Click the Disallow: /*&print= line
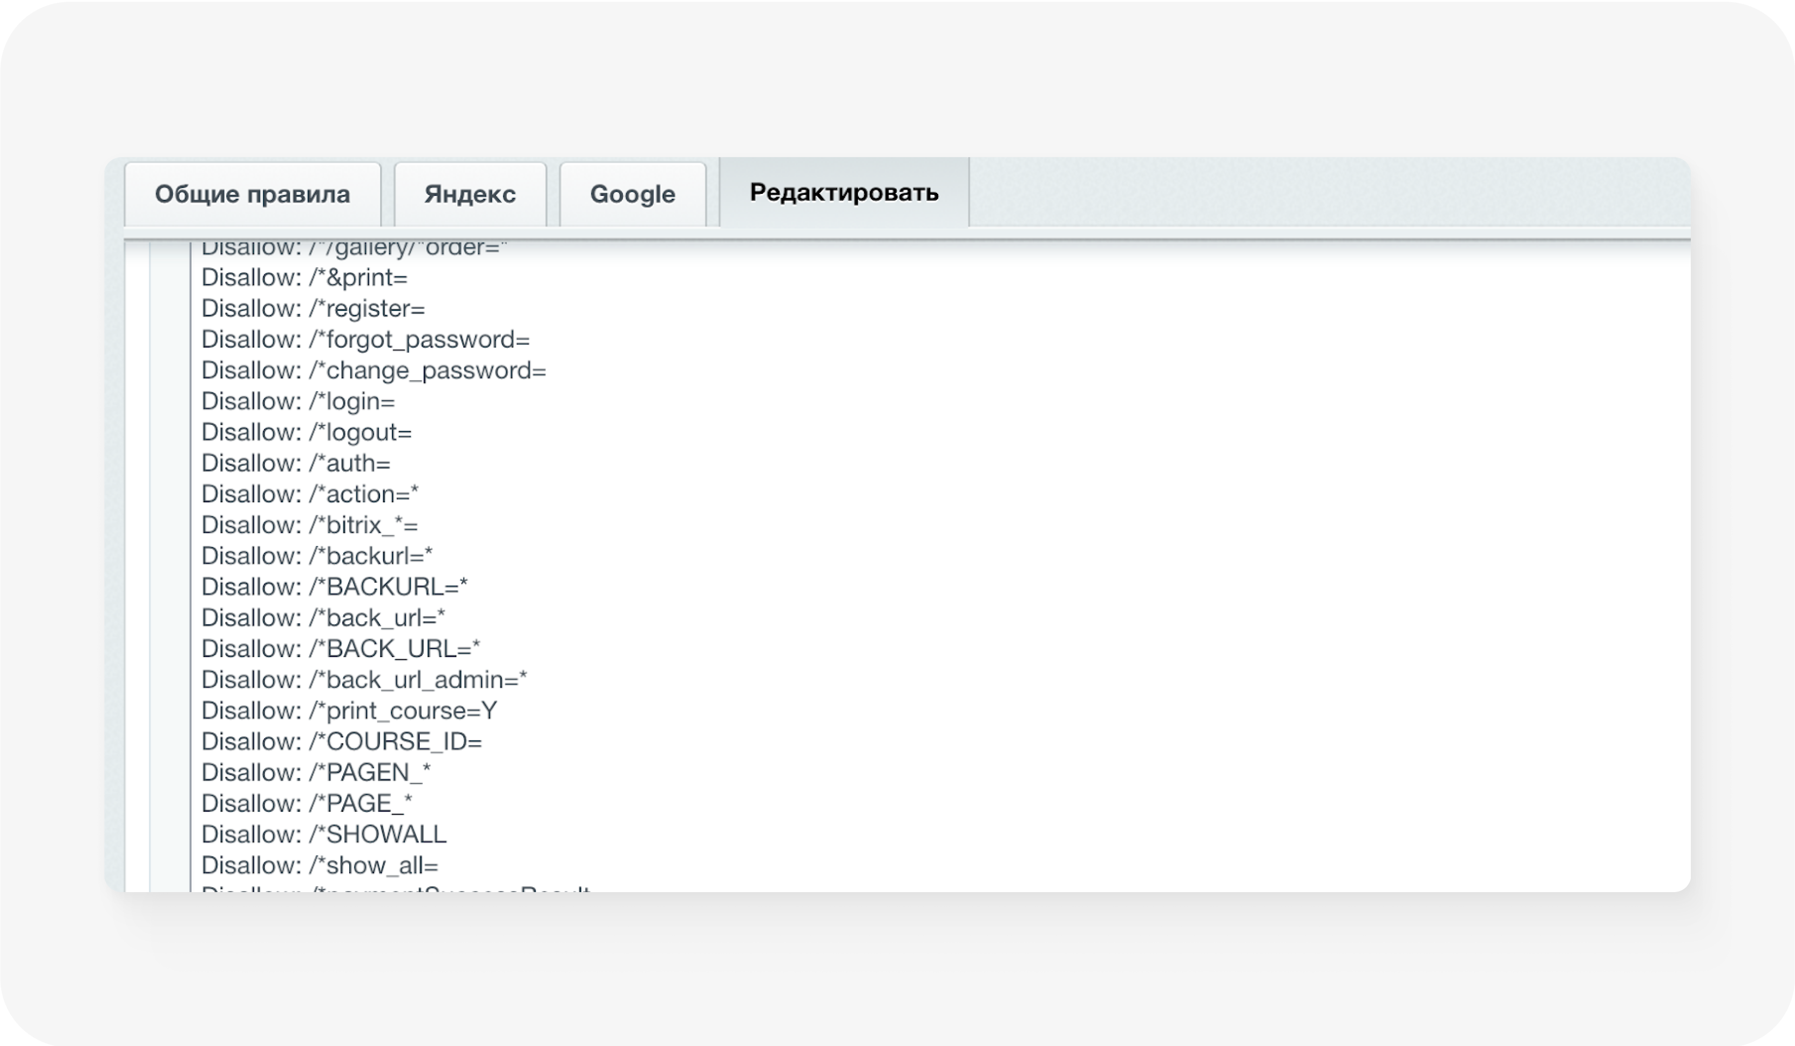 click(304, 277)
